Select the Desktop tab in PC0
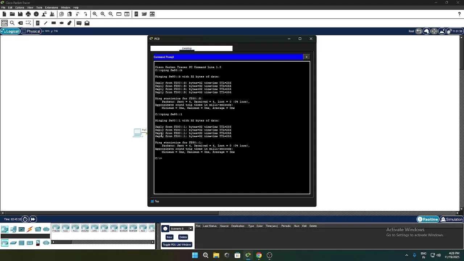This screenshot has width=464, height=261. pos(187,49)
